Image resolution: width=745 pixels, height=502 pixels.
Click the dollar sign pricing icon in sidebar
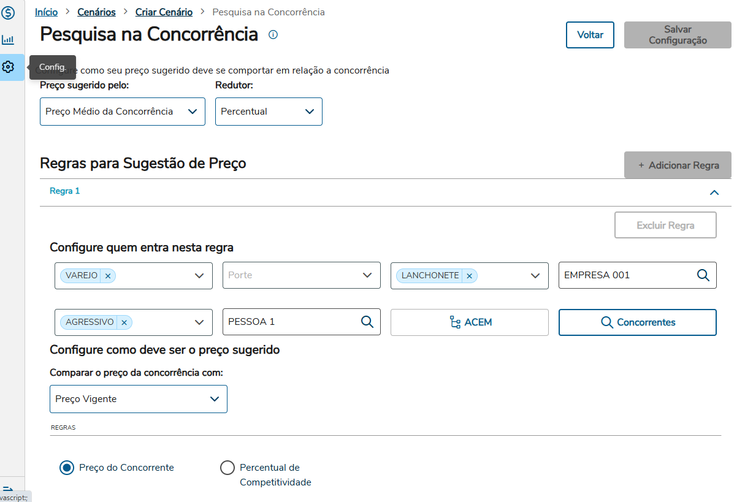[8, 12]
